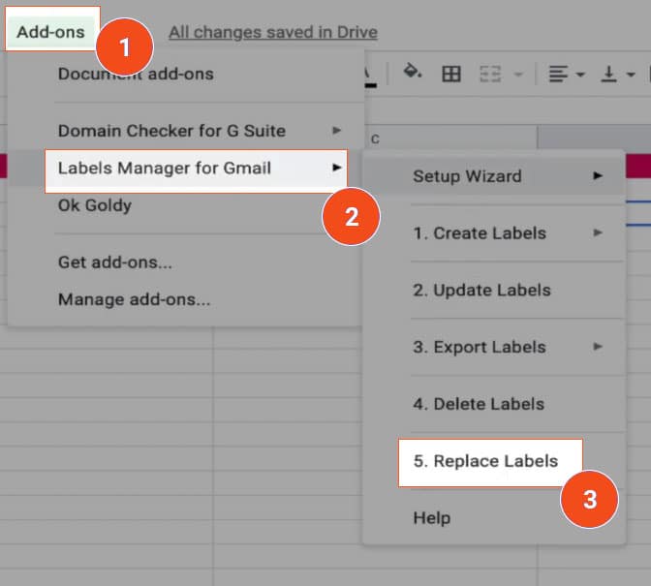This screenshot has height=586, width=651.
Task: Click 'All changes saved in Drive' link
Action: pyautogui.click(x=273, y=32)
